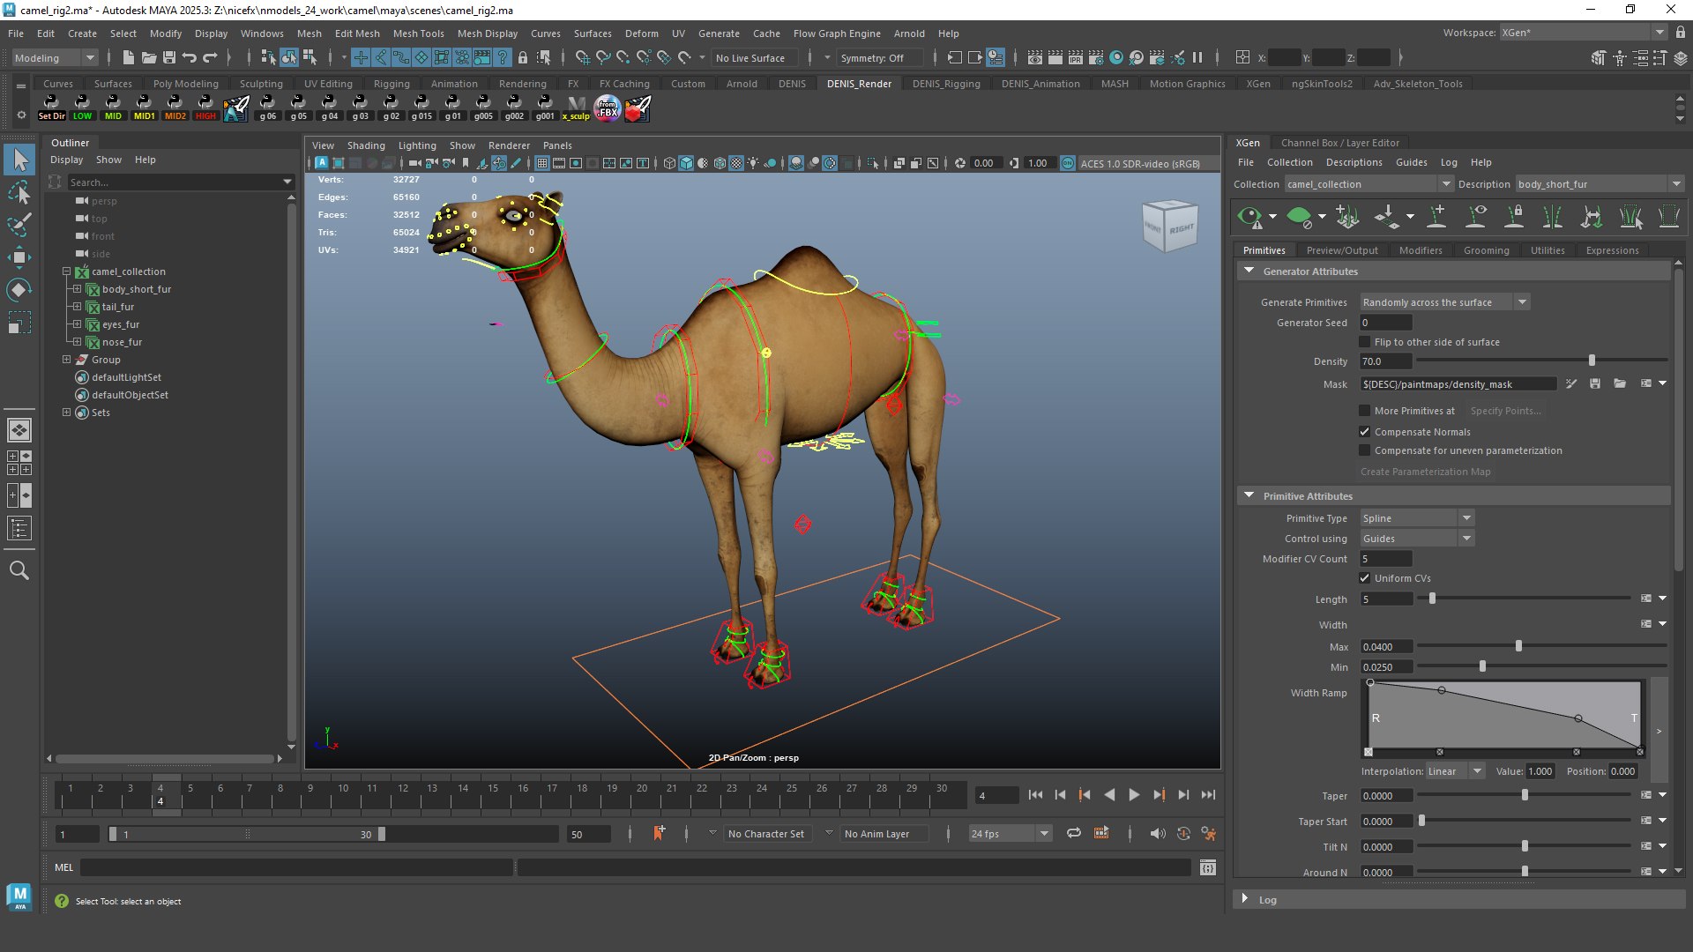The width and height of the screenshot is (1693, 952).
Task: Expand the Log section
Action: [x=1245, y=899]
